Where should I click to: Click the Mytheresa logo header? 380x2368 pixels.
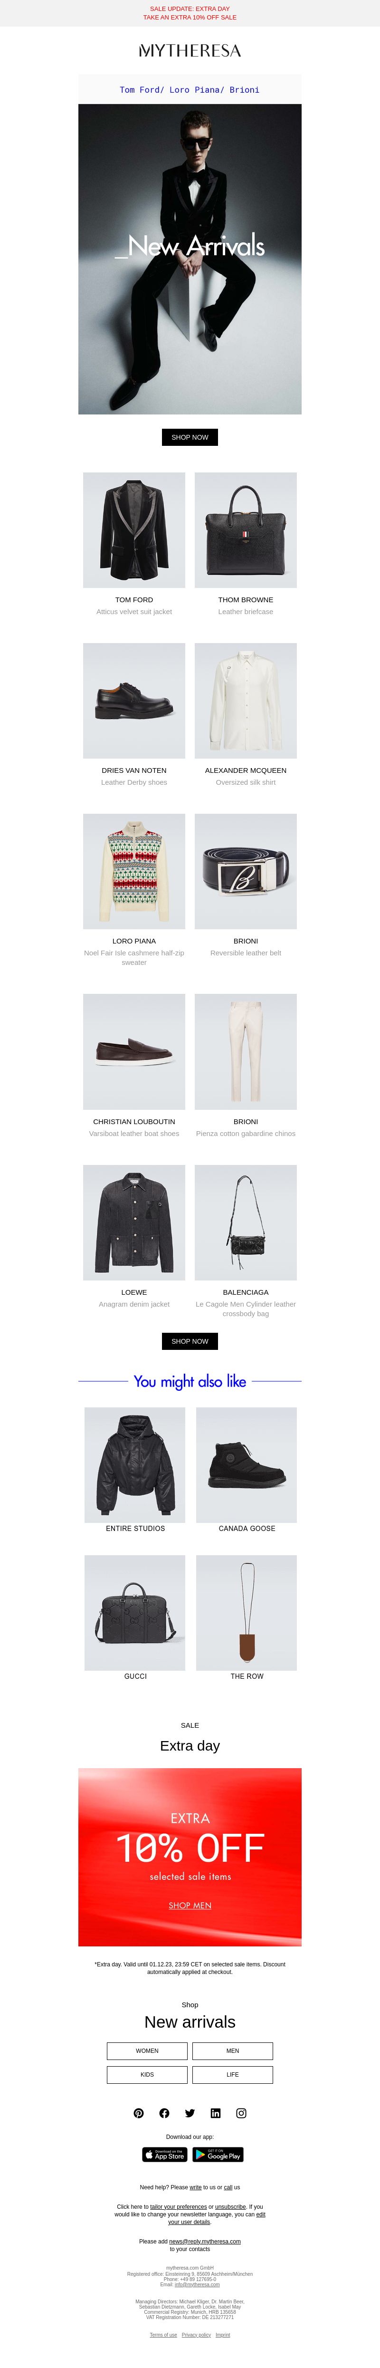pos(190,50)
